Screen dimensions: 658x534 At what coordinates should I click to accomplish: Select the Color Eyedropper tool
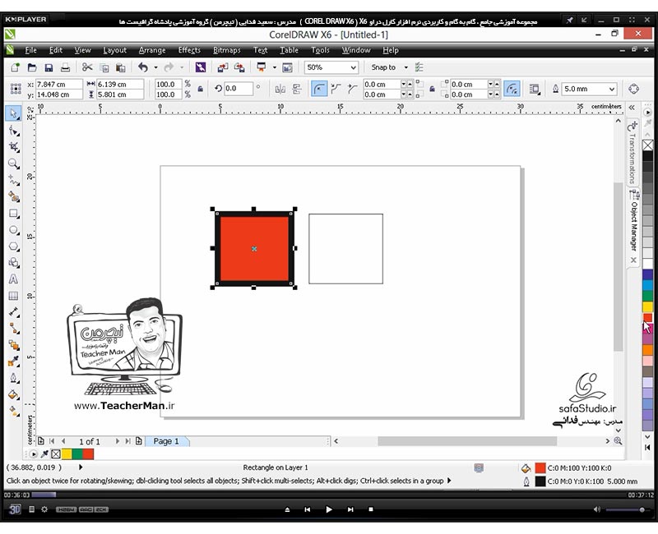(x=13, y=361)
